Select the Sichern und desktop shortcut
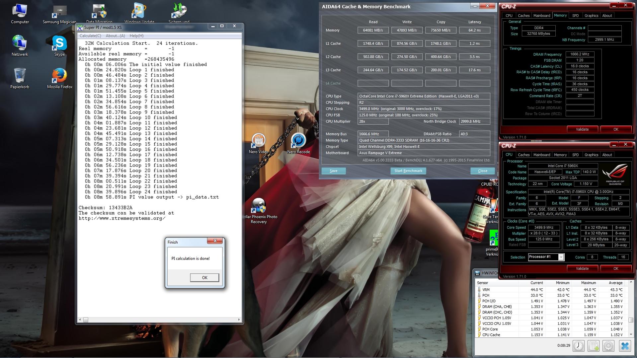This screenshot has height=358, width=637. pyautogui.click(x=179, y=13)
